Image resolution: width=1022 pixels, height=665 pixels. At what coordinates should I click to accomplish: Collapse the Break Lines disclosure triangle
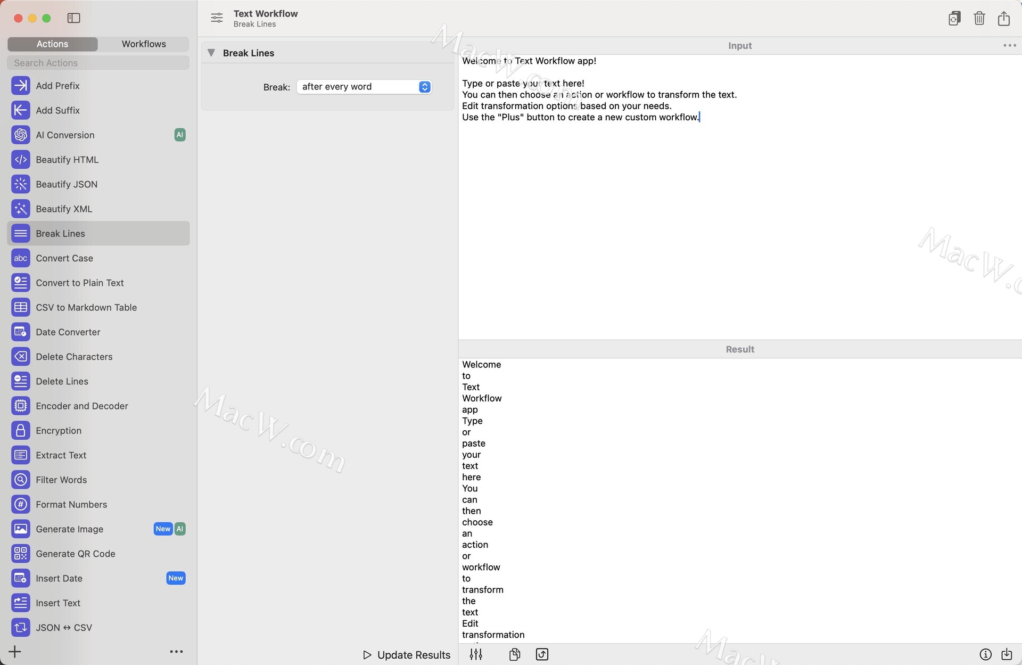click(x=211, y=53)
